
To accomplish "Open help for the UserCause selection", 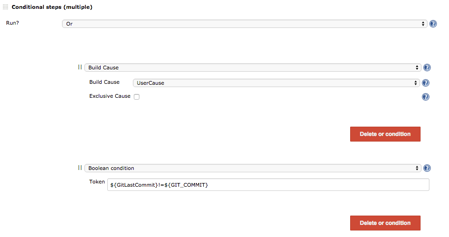I will coord(426,83).
